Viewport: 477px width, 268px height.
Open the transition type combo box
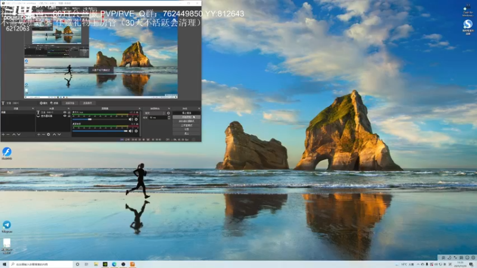(155, 113)
